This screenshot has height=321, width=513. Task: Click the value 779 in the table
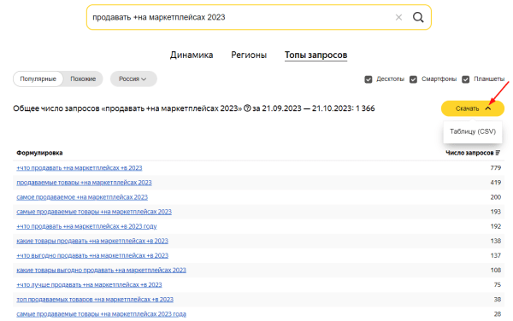point(496,168)
